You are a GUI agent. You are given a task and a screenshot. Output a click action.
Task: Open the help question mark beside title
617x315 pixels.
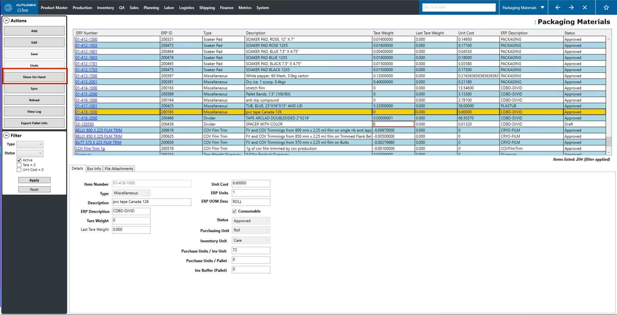tap(535, 22)
